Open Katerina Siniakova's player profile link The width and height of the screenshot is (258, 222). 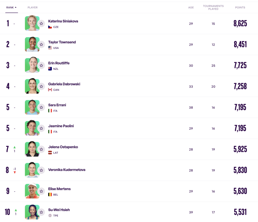coord(63,21)
